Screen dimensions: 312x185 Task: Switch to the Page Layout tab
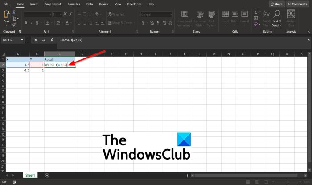(x=53, y=4)
